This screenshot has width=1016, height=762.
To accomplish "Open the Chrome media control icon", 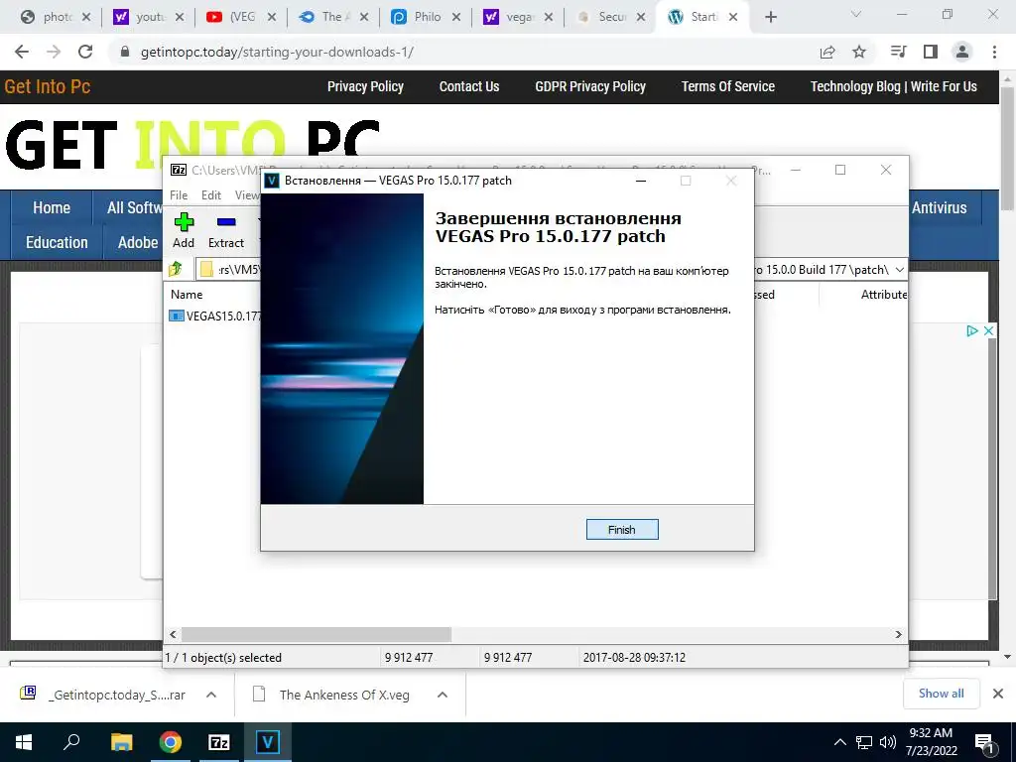I will click(x=898, y=52).
